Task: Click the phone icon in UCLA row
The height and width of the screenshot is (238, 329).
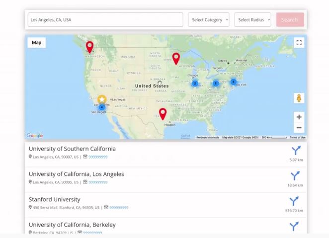Action: 85,182
